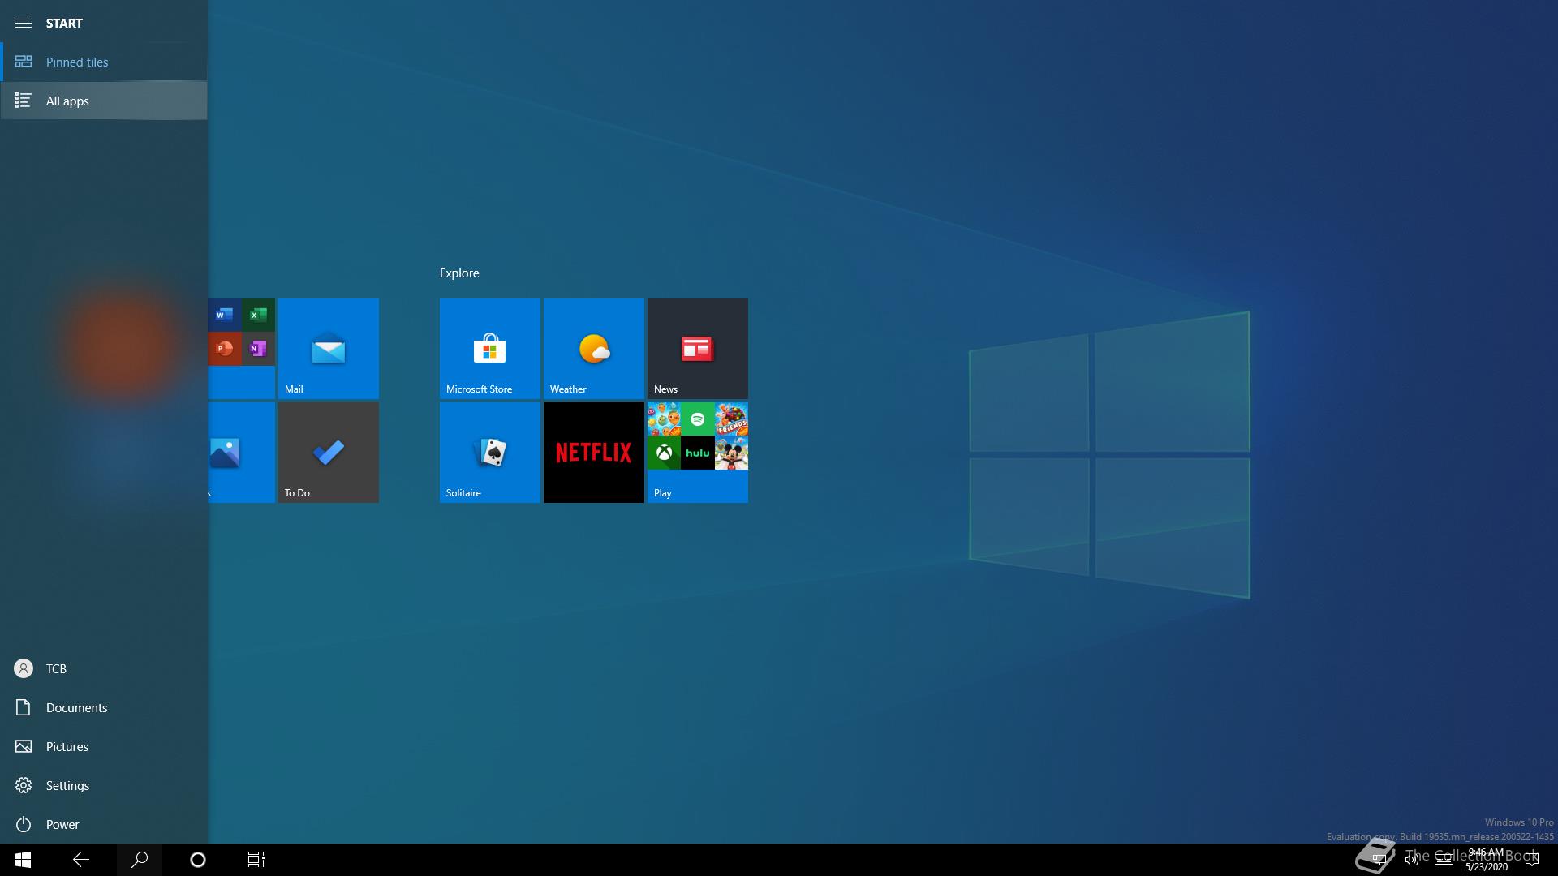Open the Netflix tile
Image resolution: width=1558 pixels, height=876 pixels.
click(593, 453)
